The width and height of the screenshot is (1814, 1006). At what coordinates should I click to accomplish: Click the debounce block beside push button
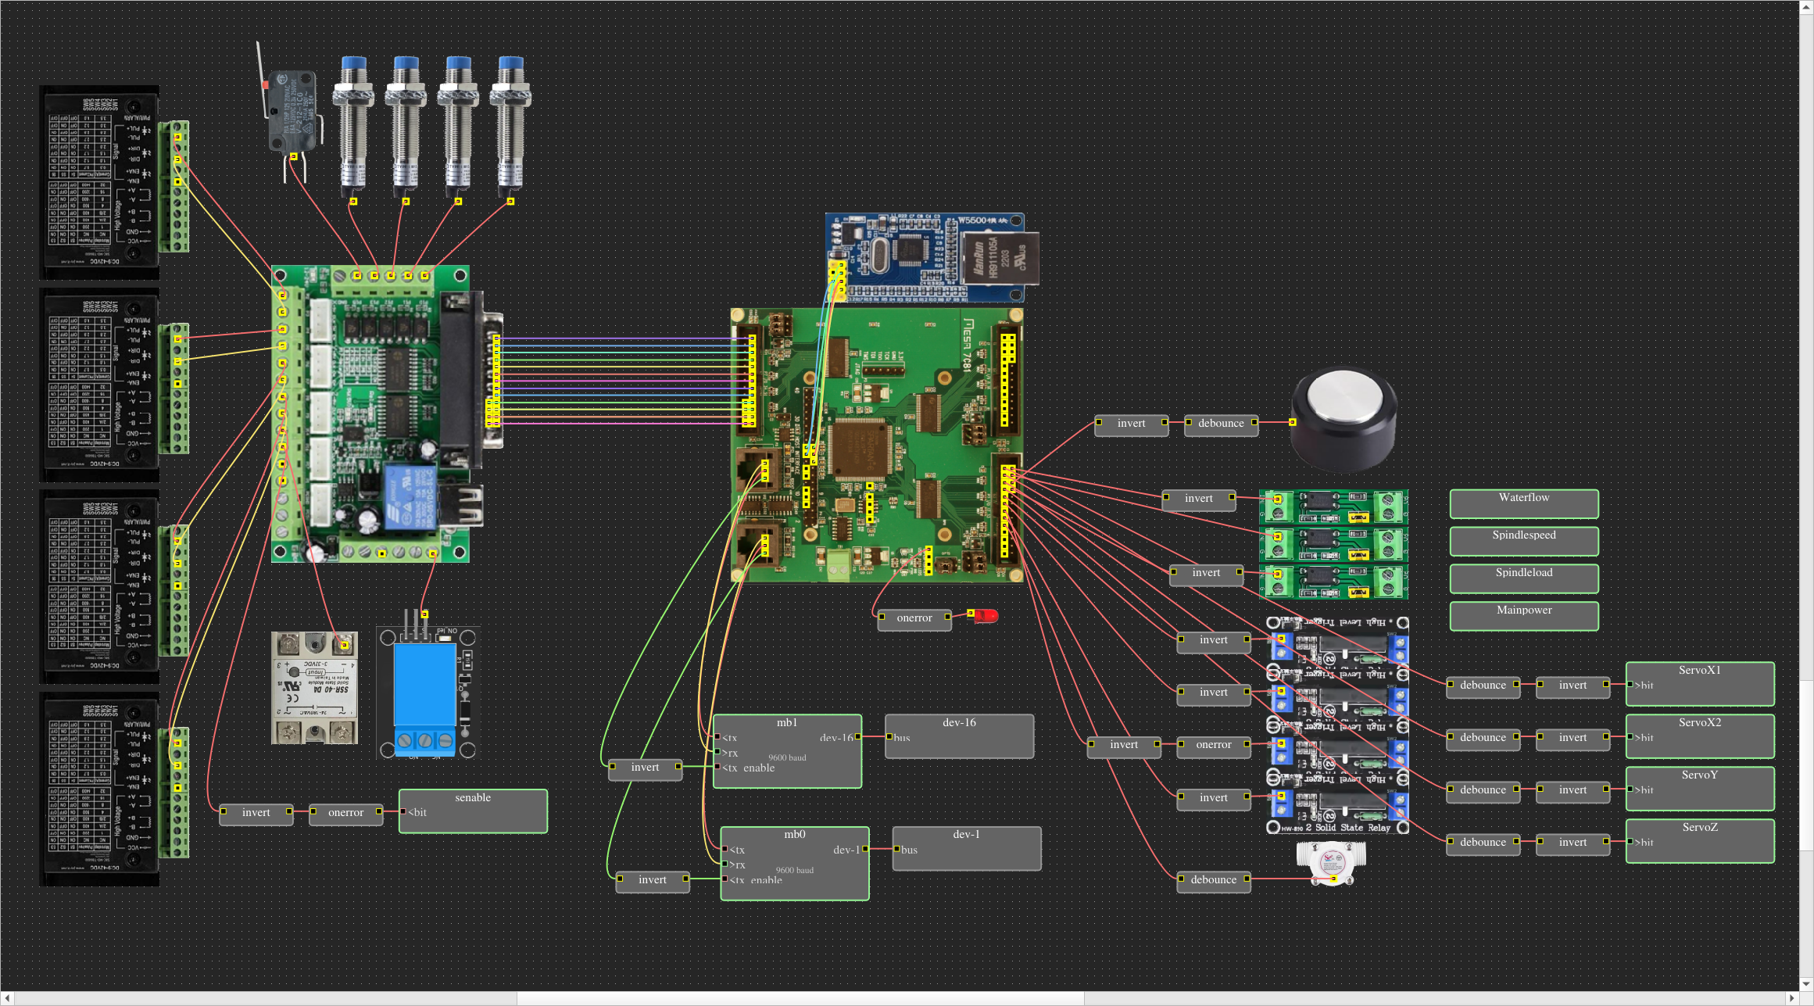pos(1220,424)
